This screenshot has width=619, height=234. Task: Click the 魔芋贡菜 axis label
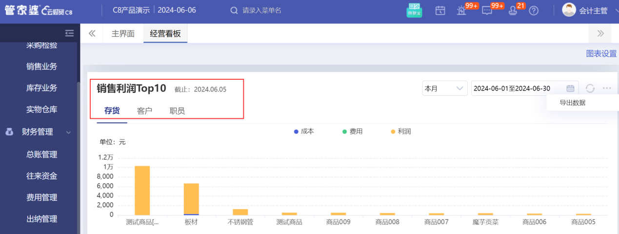click(485, 222)
